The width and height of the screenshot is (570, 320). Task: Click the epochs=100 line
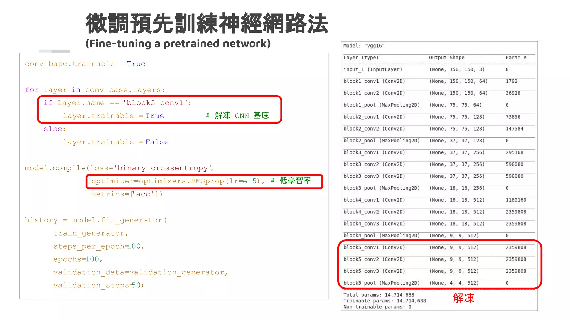(78, 259)
